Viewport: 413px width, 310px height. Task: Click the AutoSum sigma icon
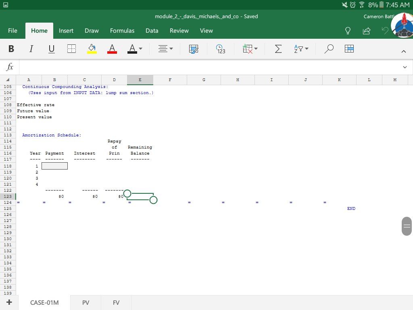click(x=278, y=49)
